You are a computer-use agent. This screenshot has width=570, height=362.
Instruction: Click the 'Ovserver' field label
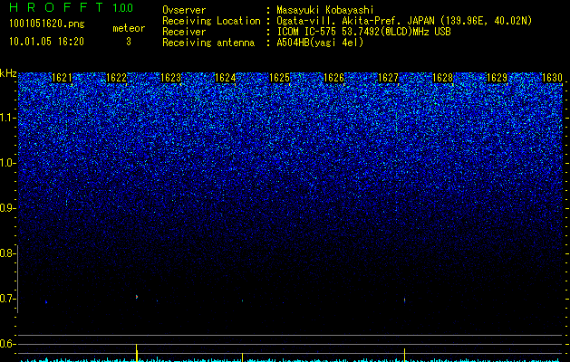(x=184, y=10)
